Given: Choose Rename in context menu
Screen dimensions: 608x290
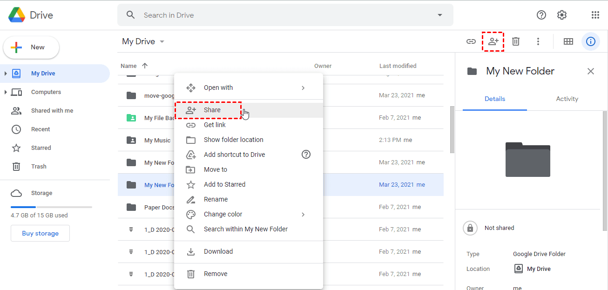Looking at the screenshot, I should pos(249,200).
